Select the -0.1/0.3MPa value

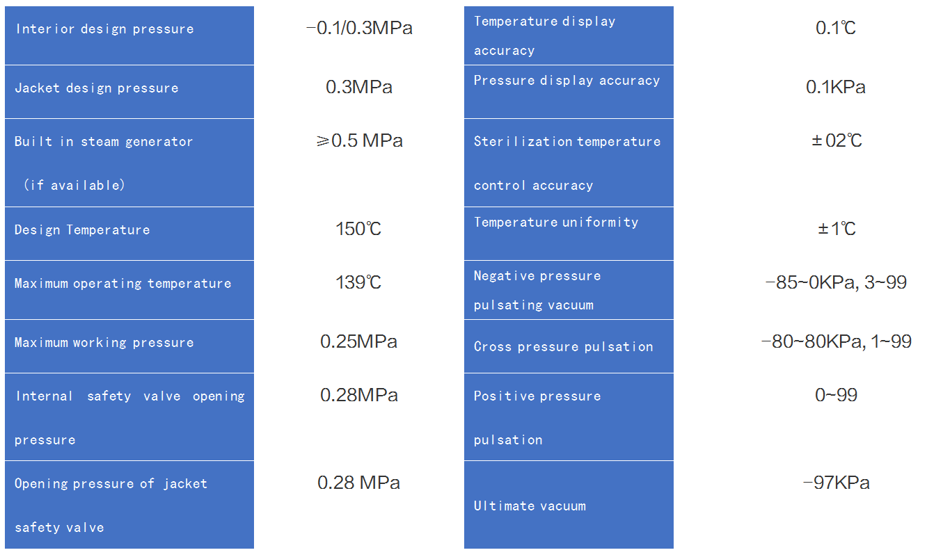[x=359, y=29]
